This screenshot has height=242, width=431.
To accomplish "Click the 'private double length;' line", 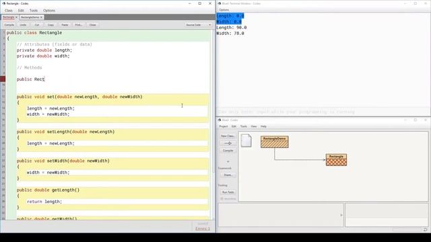I will tap(44, 50).
